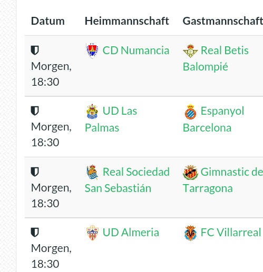Click the Espanyol Barcelona crest icon
This screenshot has height=272, width=263.
pyautogui.click(x=190, y=112)
